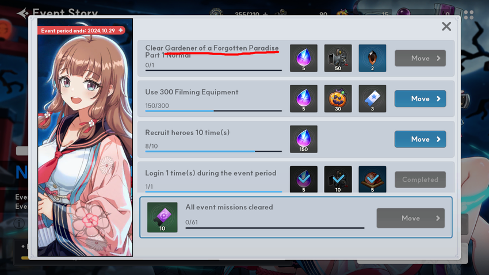Select the 50 filming camera reward icon
Image resolution: width=489 pixels, height=275 pixels.
tap(338, 58)
